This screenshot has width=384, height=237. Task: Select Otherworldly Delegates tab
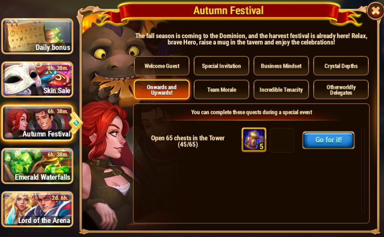(x=341, y=90)
